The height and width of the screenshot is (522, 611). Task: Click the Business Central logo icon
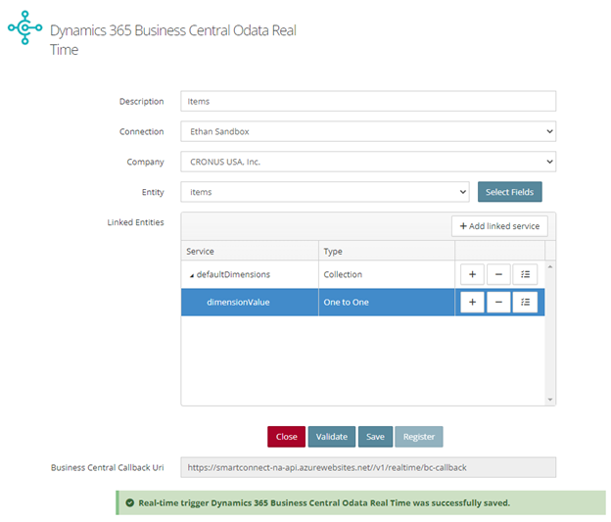coord(24,27)
